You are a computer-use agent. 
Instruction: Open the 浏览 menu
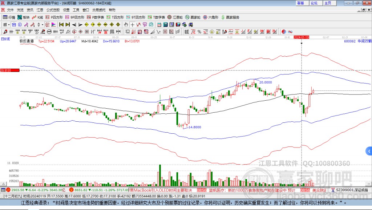point(20,10)
